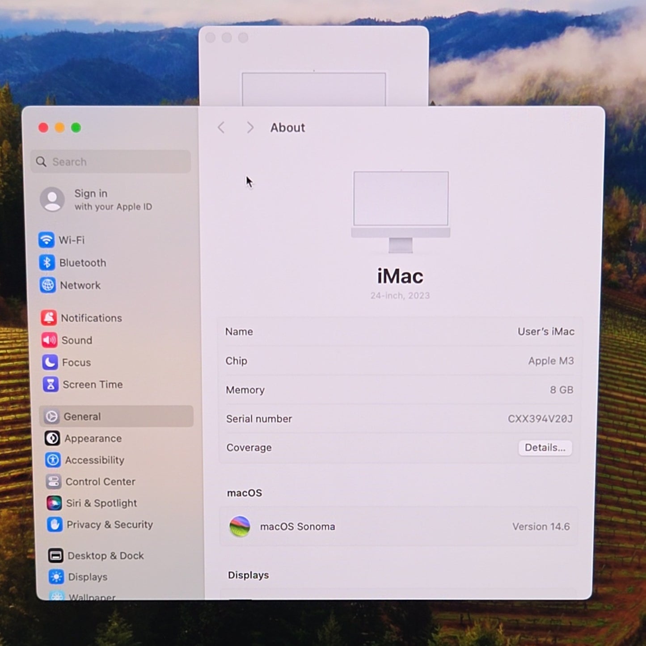Click the Displays section heading
646x646 pixels.
click(x=249, y=575)
